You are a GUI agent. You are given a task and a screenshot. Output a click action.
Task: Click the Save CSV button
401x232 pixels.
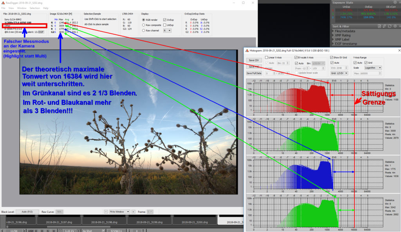pyautogui.click(x=253, y=60)
